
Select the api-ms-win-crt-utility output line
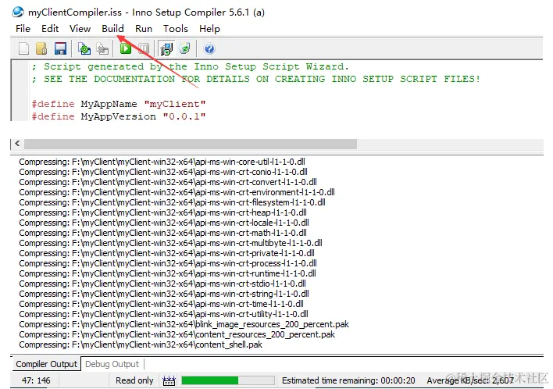coord(164,314)
